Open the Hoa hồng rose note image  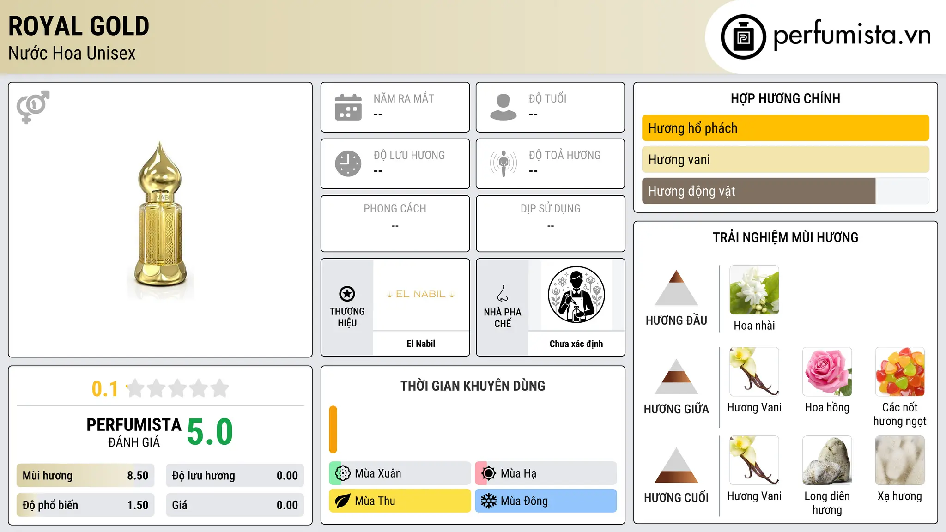coord(827,372)
